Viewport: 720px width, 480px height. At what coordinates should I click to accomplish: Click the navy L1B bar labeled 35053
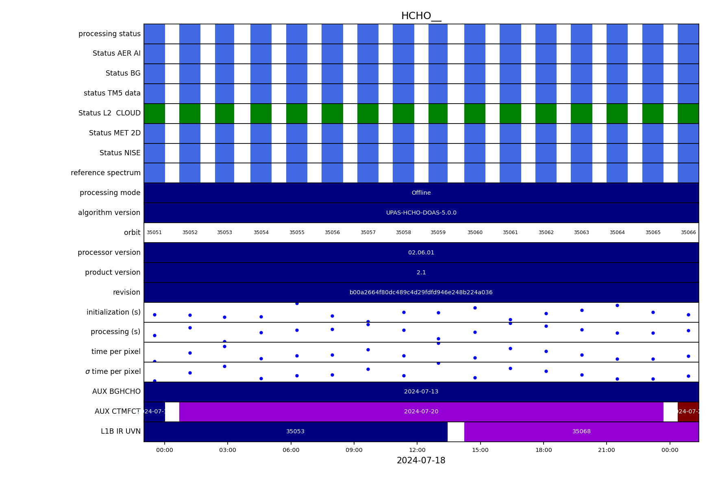tap(295, 431)
